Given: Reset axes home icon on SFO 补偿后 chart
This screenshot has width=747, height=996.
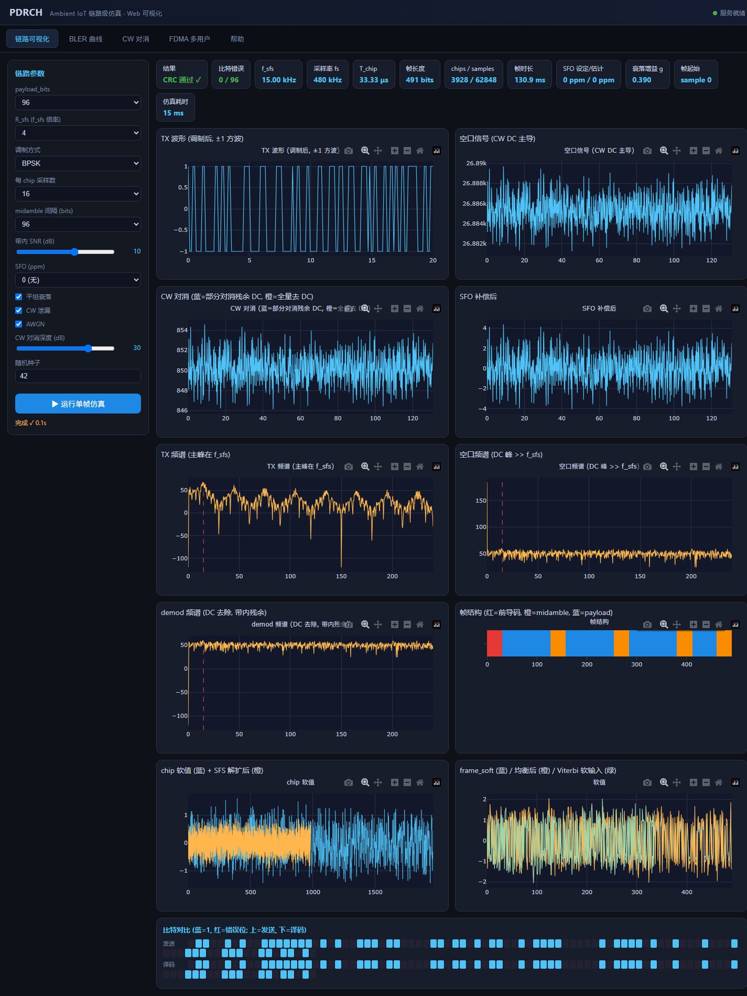Looking at the screenshot, I should pyautogui.click(x=719, y=309).
